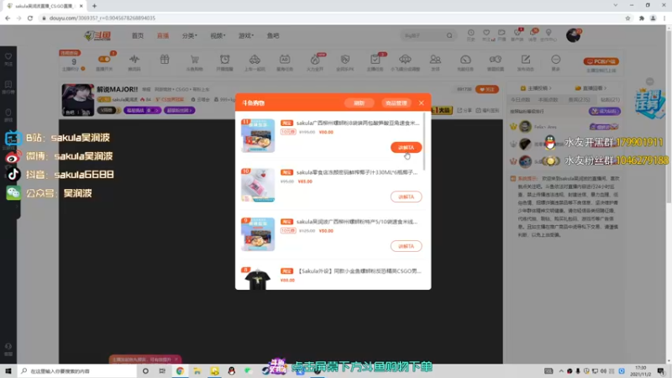The image size is (672, 378).
Task: Switch to the 钻粉(21) tab
Action: click(x=610, y=99)
